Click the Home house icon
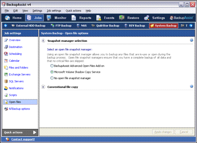The image size is (197, 143). point(8,18)
